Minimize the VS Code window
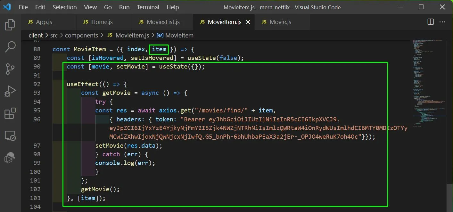Screen dimensions: 453x212 [x=399, y=7]
